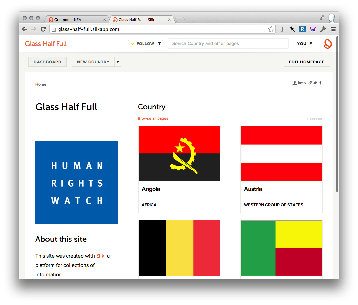Open the Browse all pages link
Viewport: 358px width, 305px height.
(x=153, y=118)
